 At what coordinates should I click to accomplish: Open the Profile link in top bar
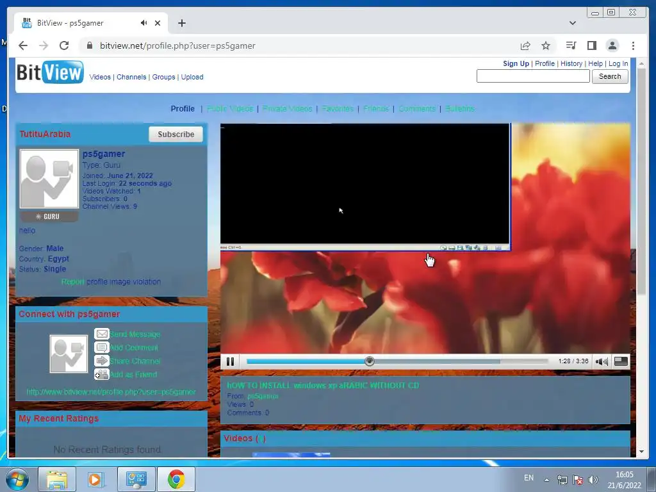pyautogui.click(x=545, y=63)
